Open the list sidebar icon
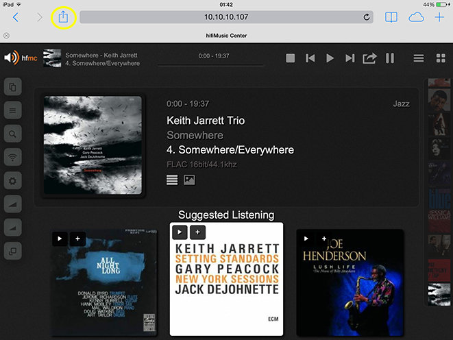Viewport: 453px width, 340px height. coord(13,110)
